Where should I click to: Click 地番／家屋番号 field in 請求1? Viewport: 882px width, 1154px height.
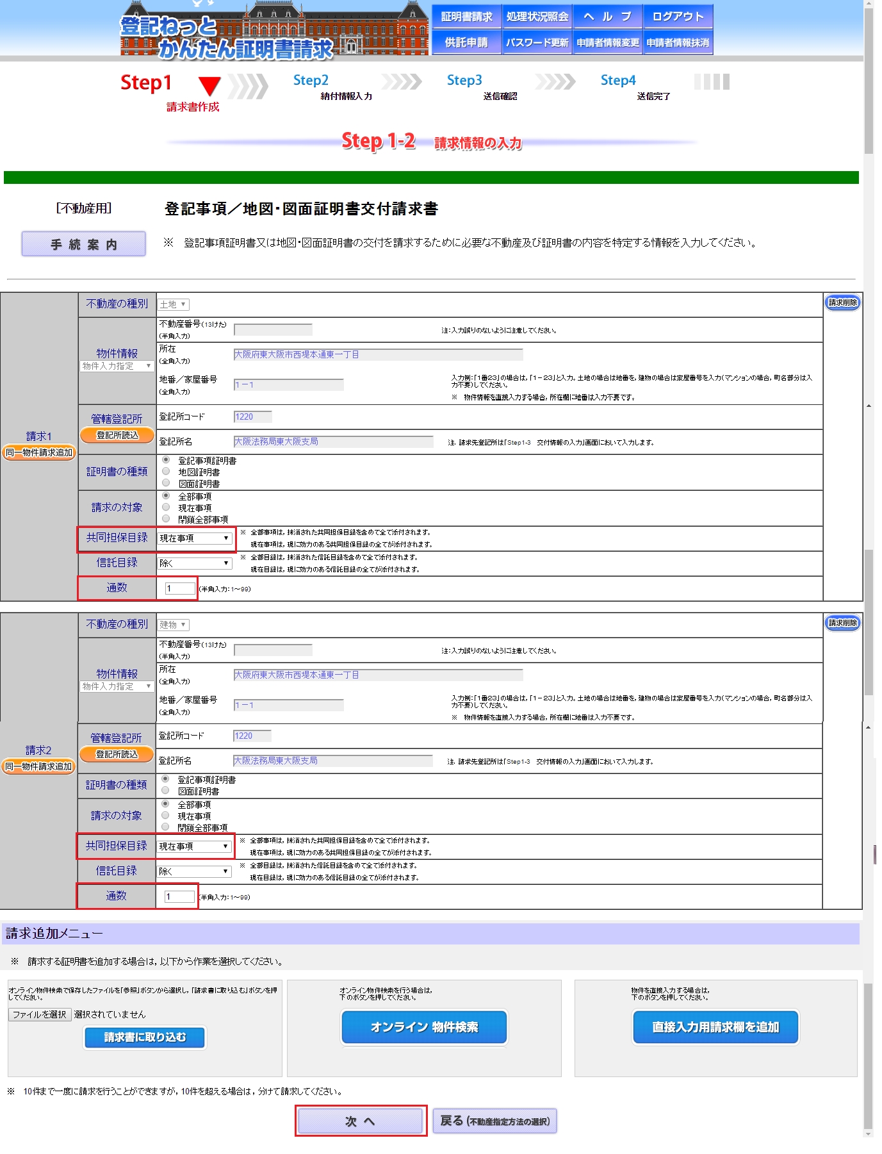pos(289,384)
